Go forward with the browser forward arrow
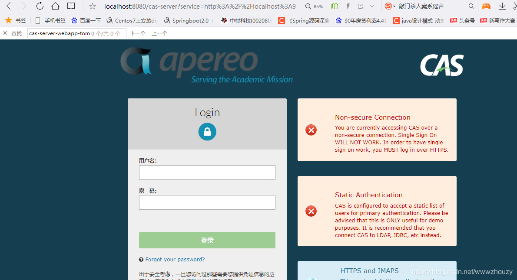This screenshot has width=517, height=280. point(24,6)
